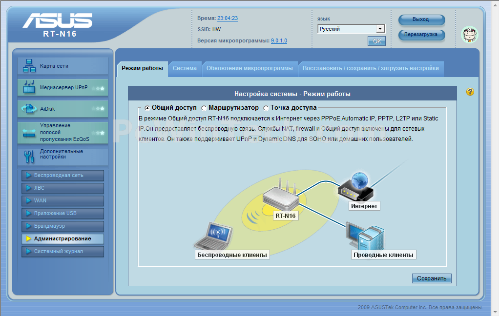Open the Обновление микропрограммы tab
This screenshot has height=316, width=499.
tap(250, 68)
